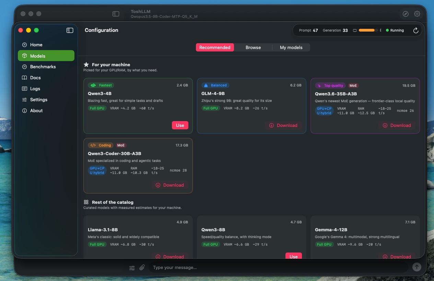This screenshot has height=281, width=434.
Task: Open the About page in sidebar
Action: point(46,110)
